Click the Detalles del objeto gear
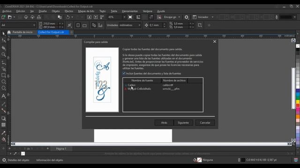The image size is (300, 168). pyautogui.click(x=4, y=160)
